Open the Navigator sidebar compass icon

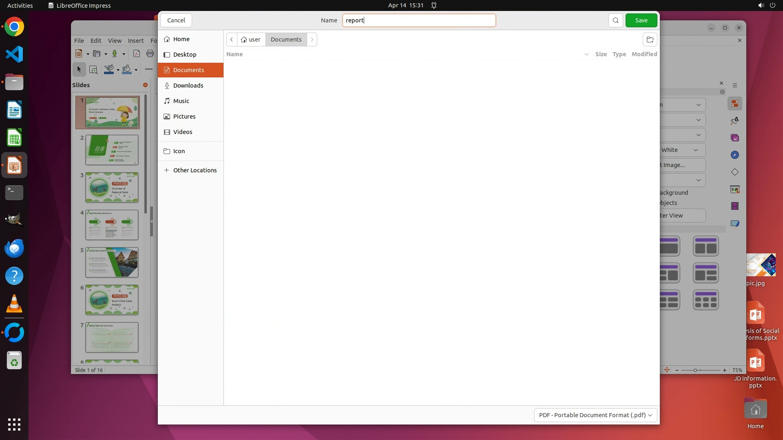(x=734, y=155)
